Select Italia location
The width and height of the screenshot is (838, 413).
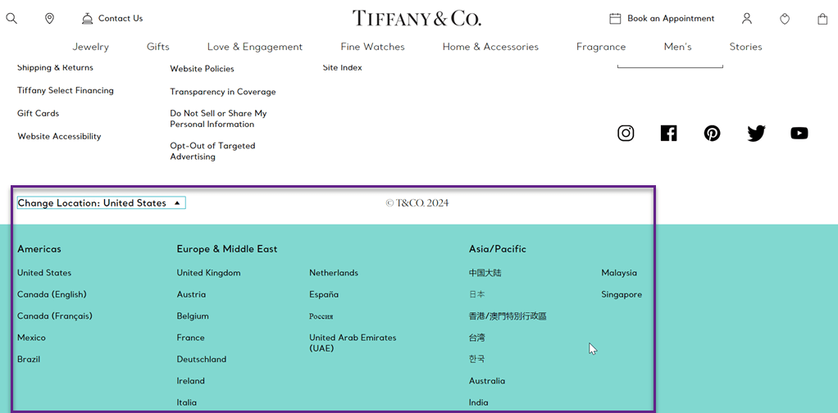pos(186,403)
